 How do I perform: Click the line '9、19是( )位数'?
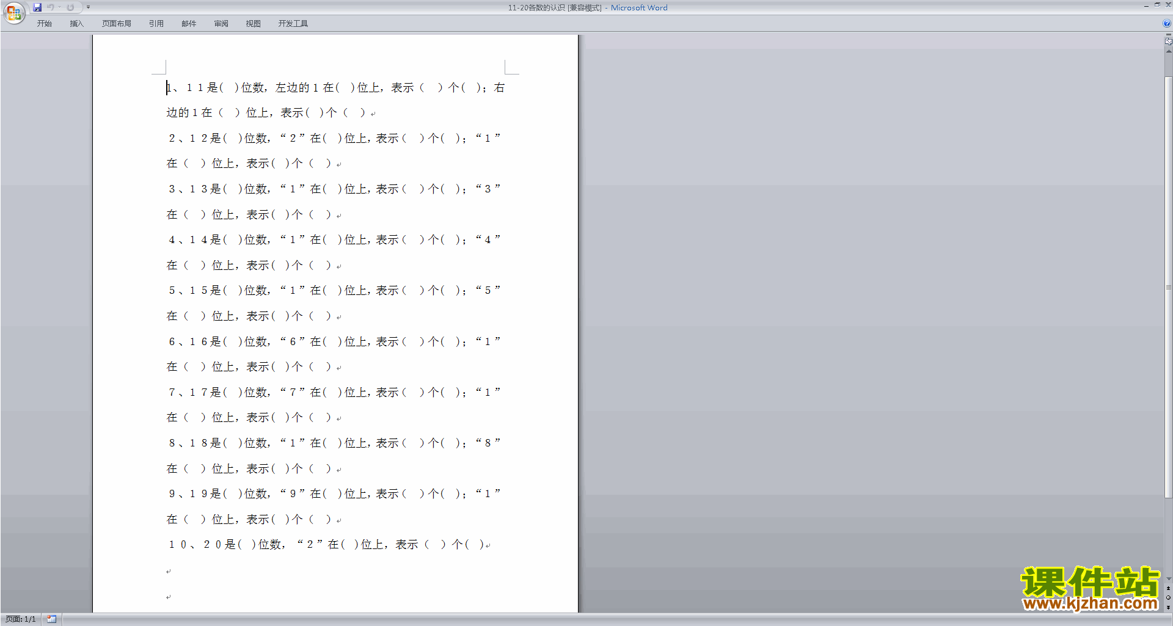334,494
